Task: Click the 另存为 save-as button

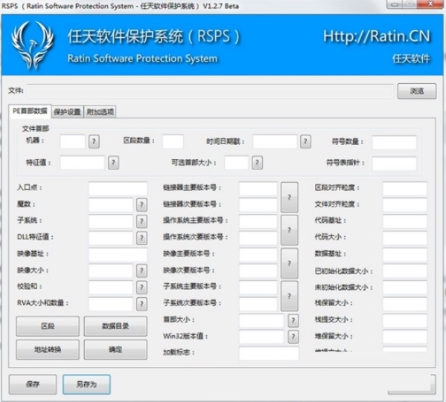Action: click(x=86, y=384)
